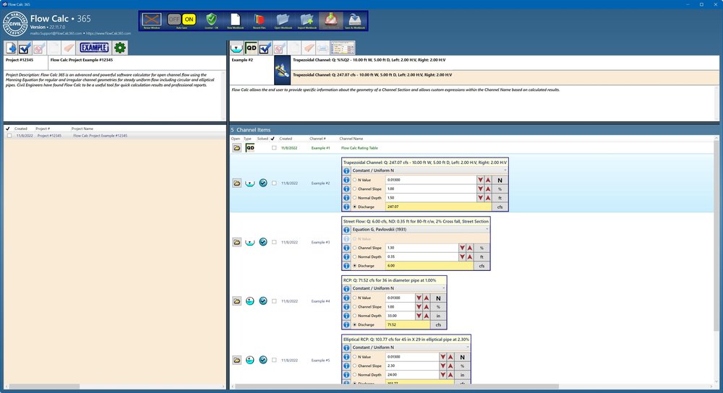Click the channel grid view thumbnail icon

coord(343,48)
